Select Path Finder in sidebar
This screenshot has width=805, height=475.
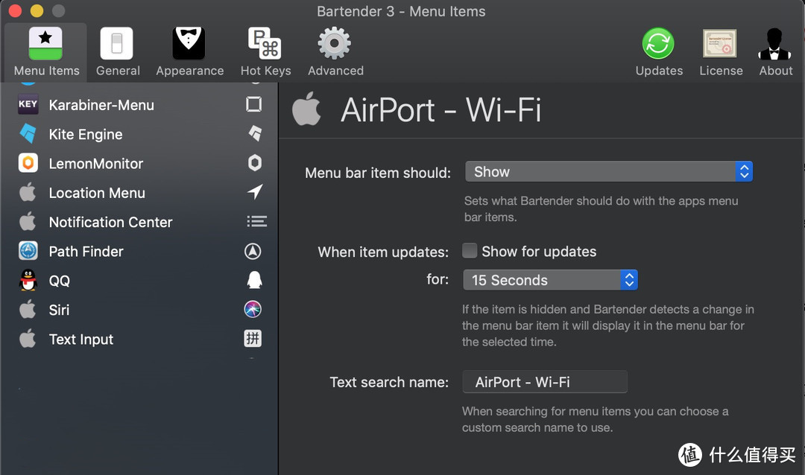tap(139, 251)
